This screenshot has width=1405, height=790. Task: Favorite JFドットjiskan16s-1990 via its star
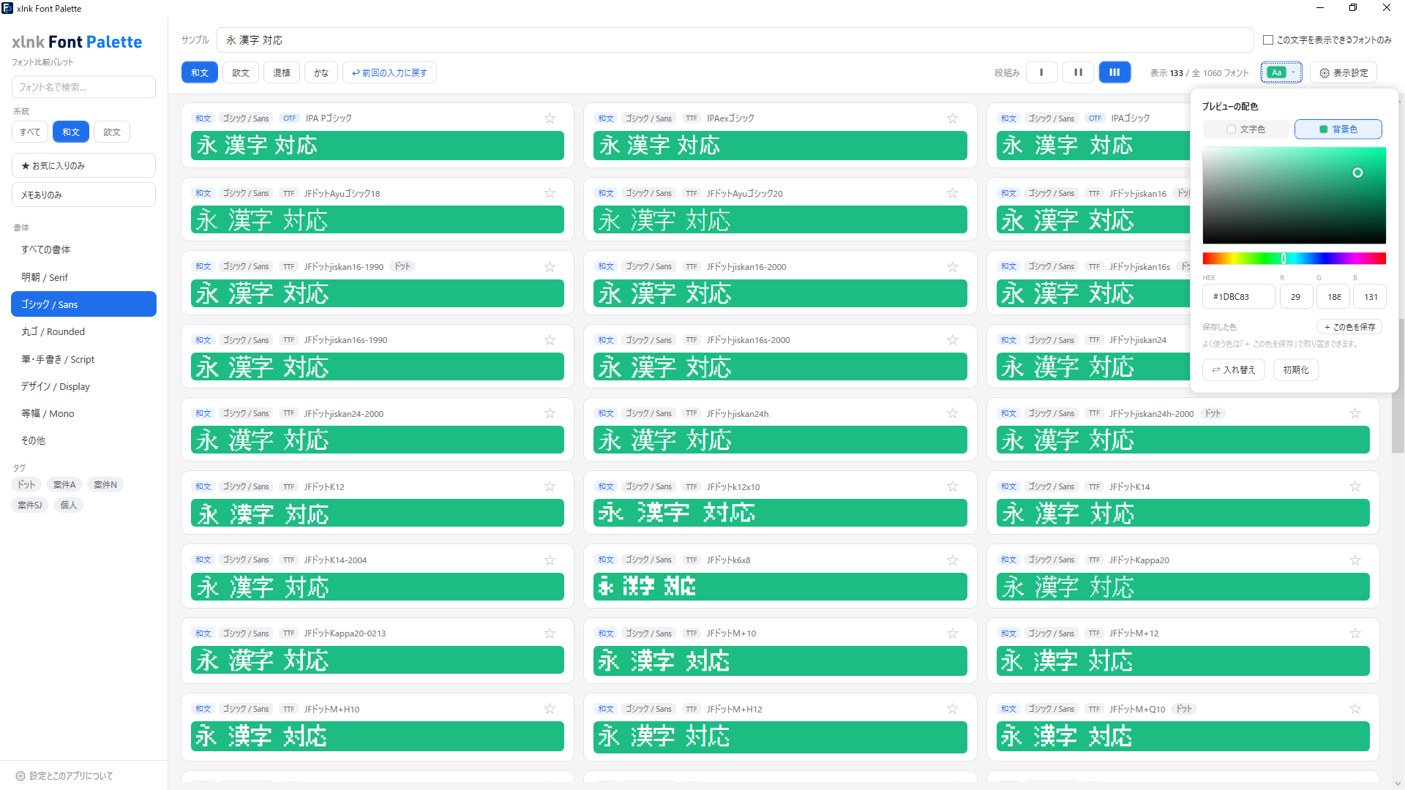(550, 340)
